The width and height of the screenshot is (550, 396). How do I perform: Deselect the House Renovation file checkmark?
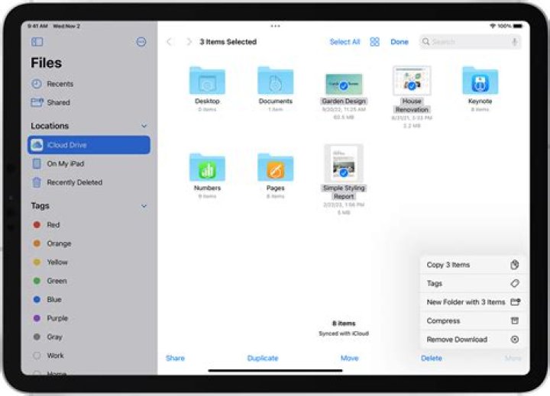(412, 85)
